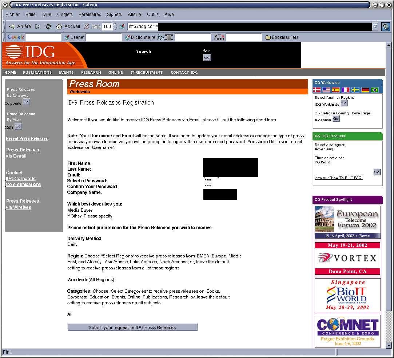394x358 pixels.
Task: Click the Usenet smart bookmark icon
Action: [67, 37]
